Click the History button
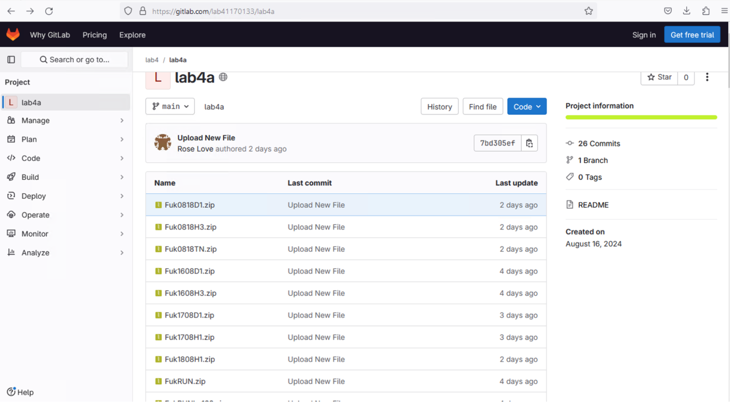 (x=439, y=107)
